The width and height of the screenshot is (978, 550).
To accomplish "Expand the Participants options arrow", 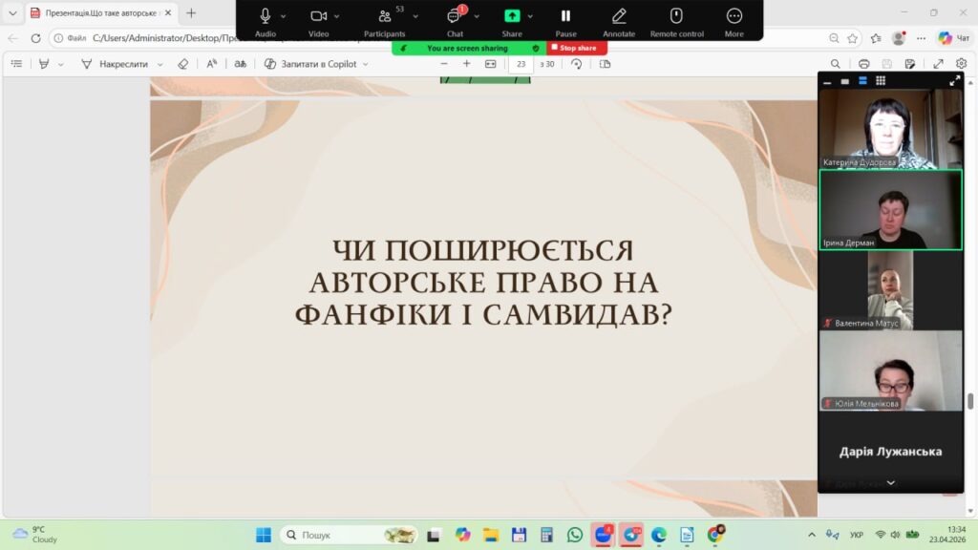I will pos(415,16).
